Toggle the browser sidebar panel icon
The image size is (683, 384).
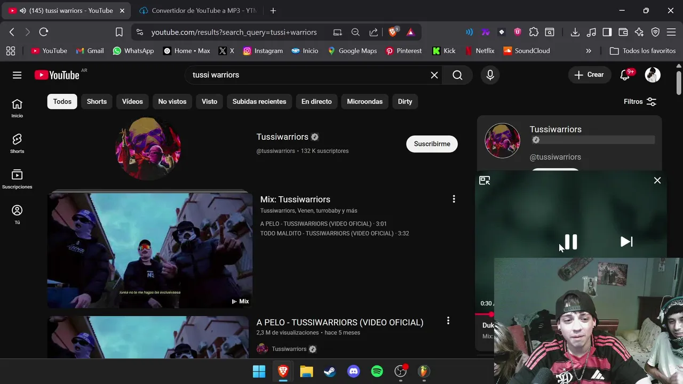(x=607, y=32)
